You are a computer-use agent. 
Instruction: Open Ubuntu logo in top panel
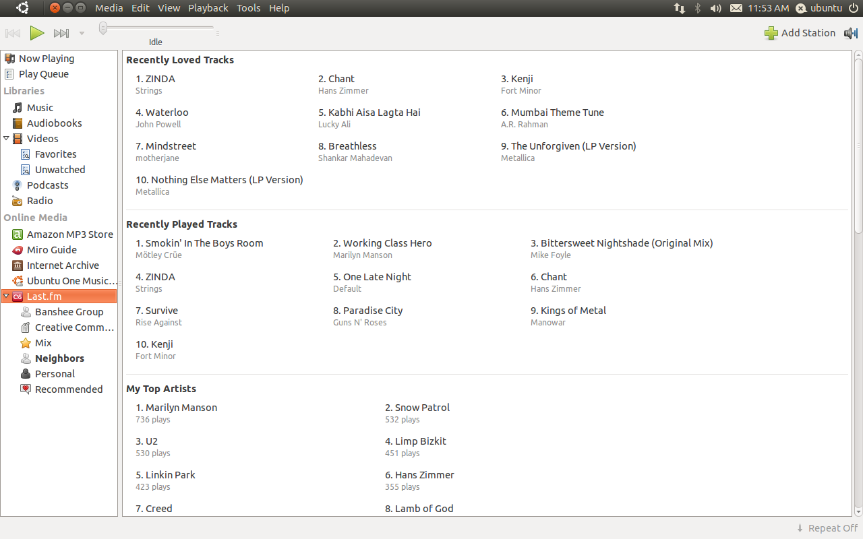click(x=23, y=8)
